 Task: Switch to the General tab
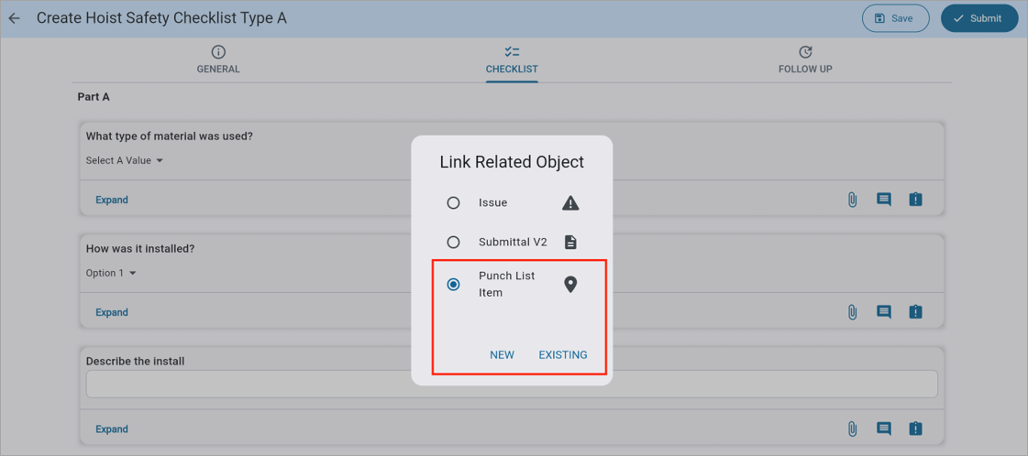tap(218, 60)
